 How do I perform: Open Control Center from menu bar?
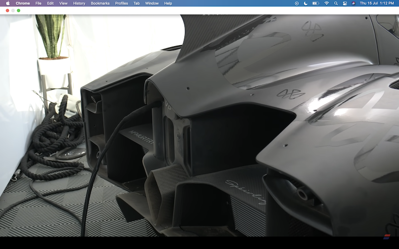click(x=345, y=3)
